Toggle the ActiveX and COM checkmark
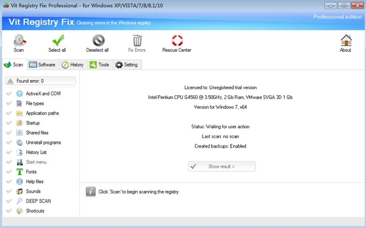This screenshot has width=366, height=228. click(x=9, y=94)
